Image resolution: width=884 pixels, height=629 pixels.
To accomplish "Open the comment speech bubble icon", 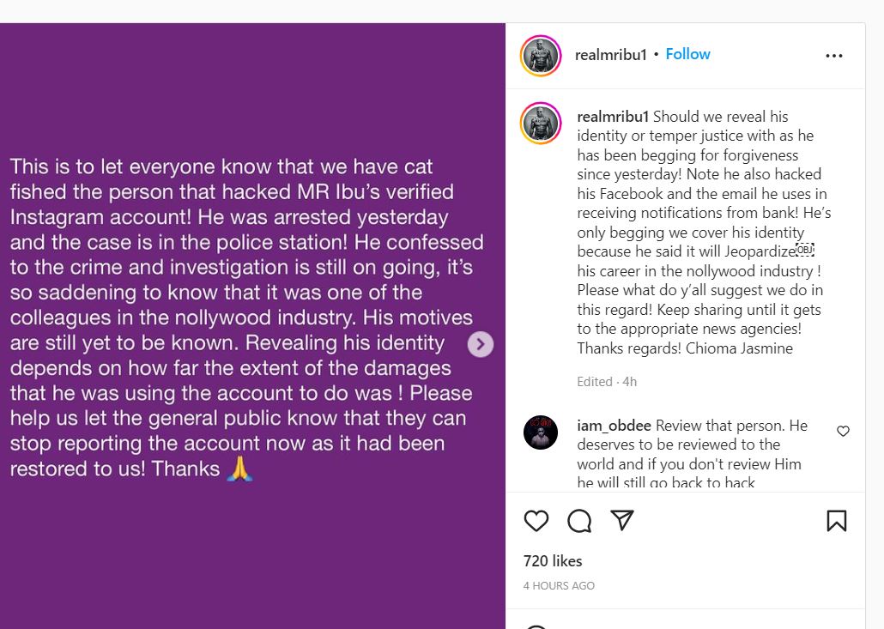I will (579, 521).
